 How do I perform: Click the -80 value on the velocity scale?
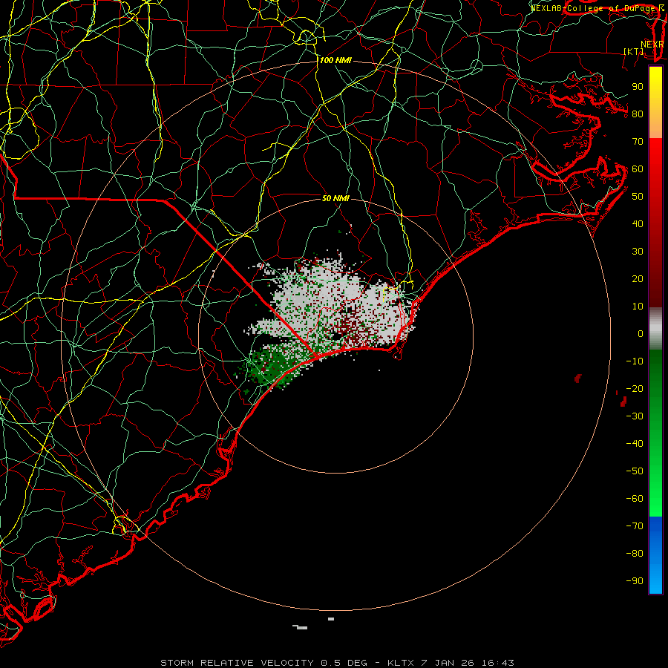pyautogui.click(x=635, y=554)
